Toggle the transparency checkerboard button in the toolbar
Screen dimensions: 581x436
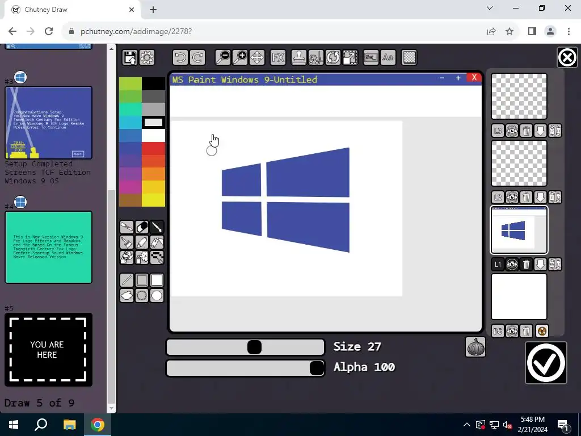(409, 57)
